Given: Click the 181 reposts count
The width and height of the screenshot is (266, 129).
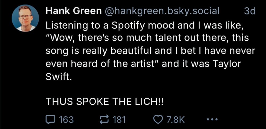Looking at the screenshot, I should point(119,119).
